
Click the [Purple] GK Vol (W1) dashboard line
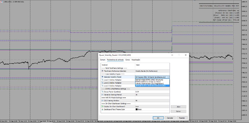tap(227, 13)
